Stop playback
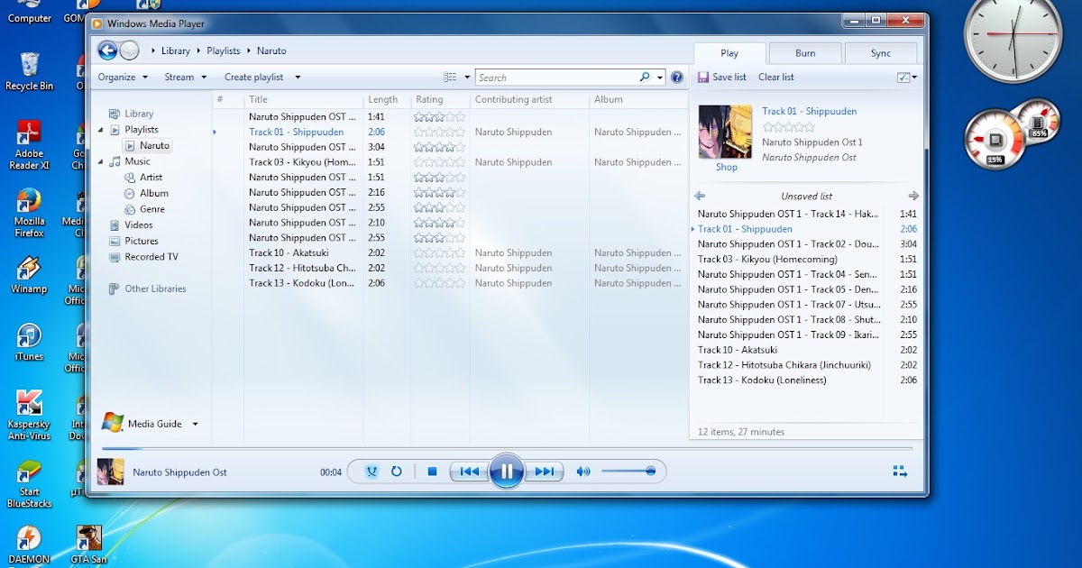 click(x=432, y=472)
